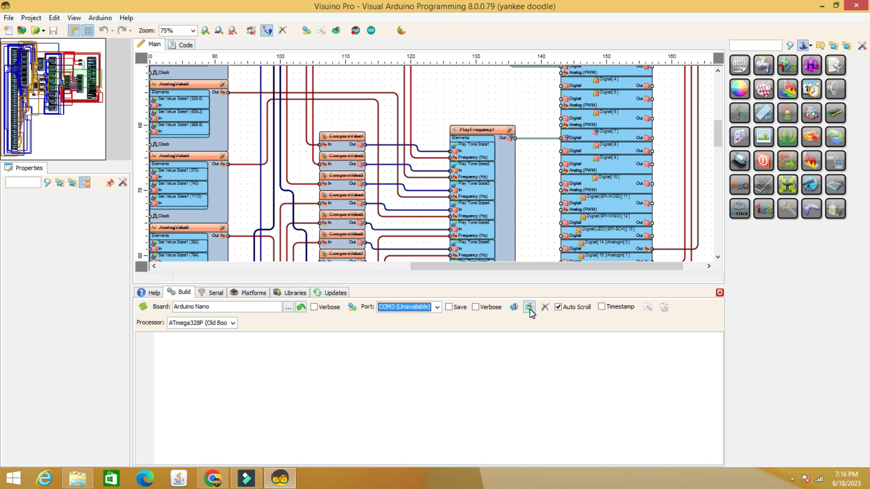The width and height of the screenshot is (870, 489).
Task: Click the green refresh icon beside Board
Action: (143, 307)
